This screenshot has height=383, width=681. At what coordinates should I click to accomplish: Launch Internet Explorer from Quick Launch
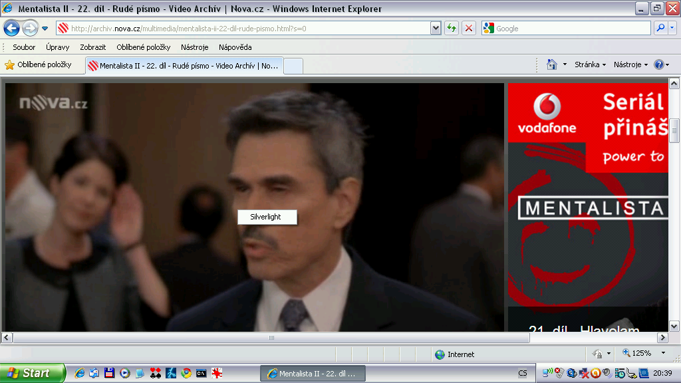click(x=80, y=373)
